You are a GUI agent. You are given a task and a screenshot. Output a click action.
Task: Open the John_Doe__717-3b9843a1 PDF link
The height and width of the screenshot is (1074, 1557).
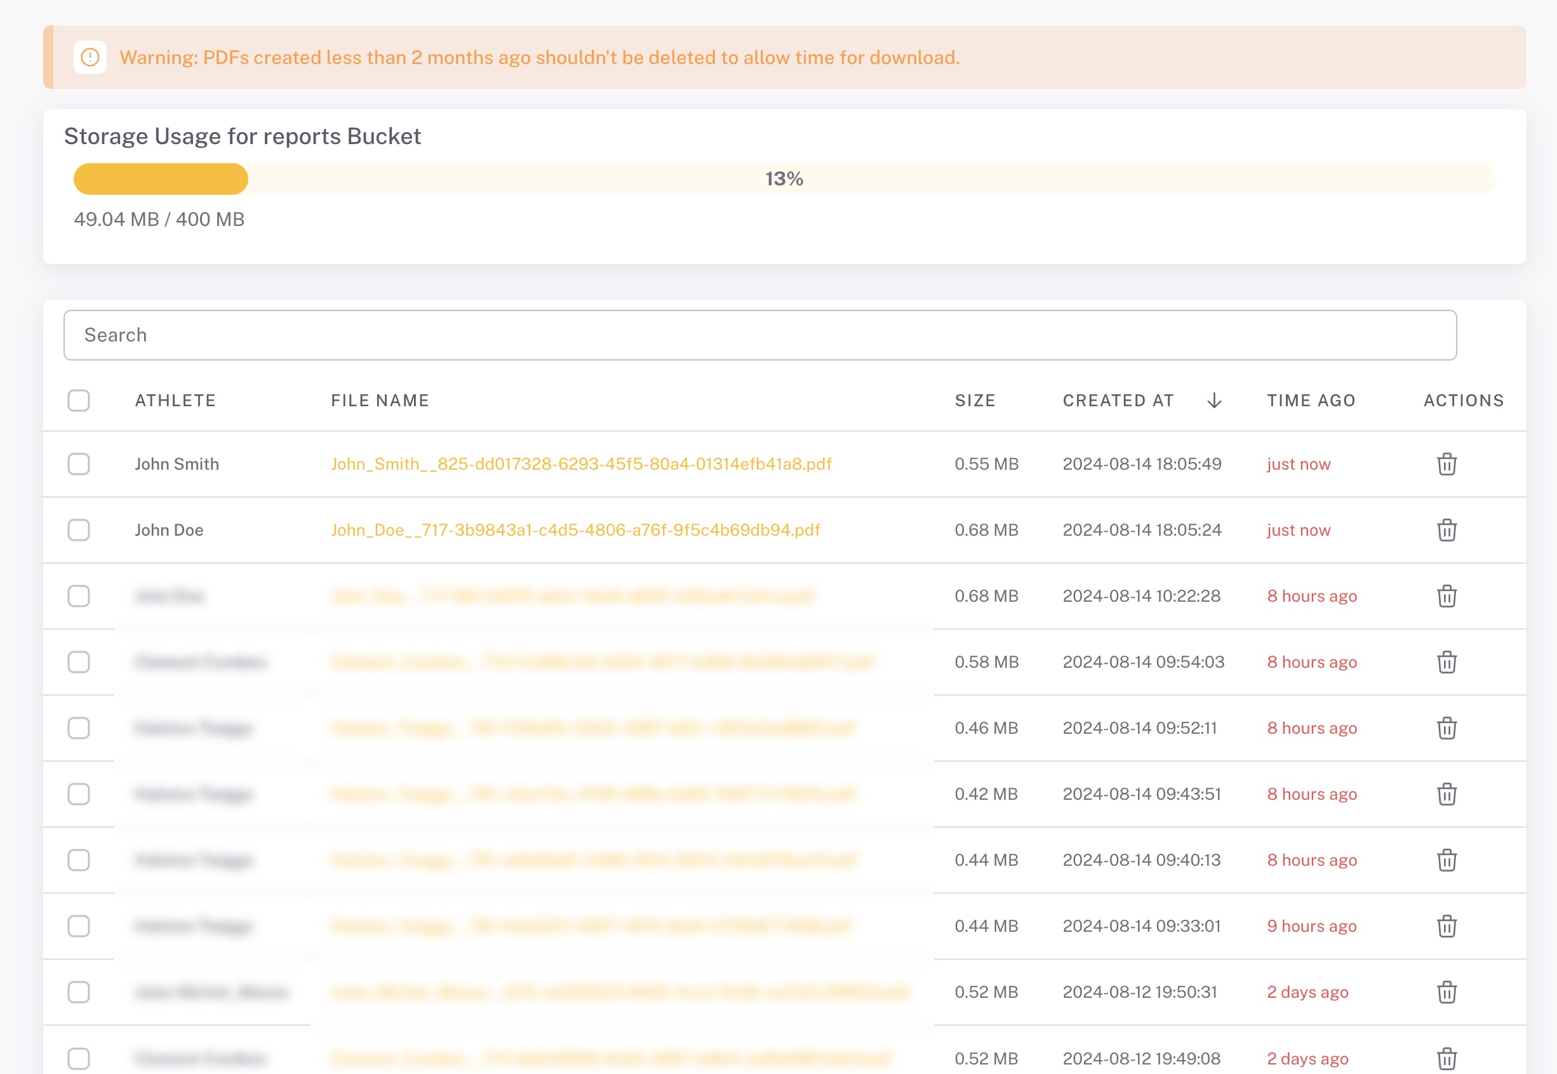(575, 529)
